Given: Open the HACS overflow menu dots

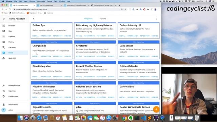Looking at the screenshot, I should point(157,19).
